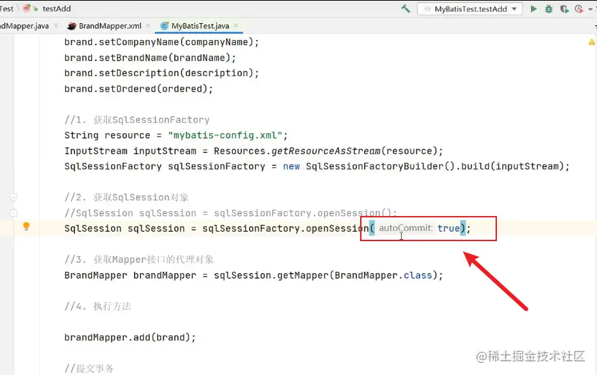Click sqlSession.getMapper method call
Viewport: 597px width, 375px height.
click(272, 275)
